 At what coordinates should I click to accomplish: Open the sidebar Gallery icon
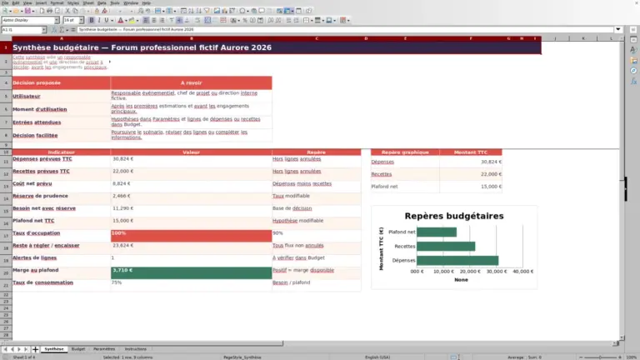[x=633, y=60]
